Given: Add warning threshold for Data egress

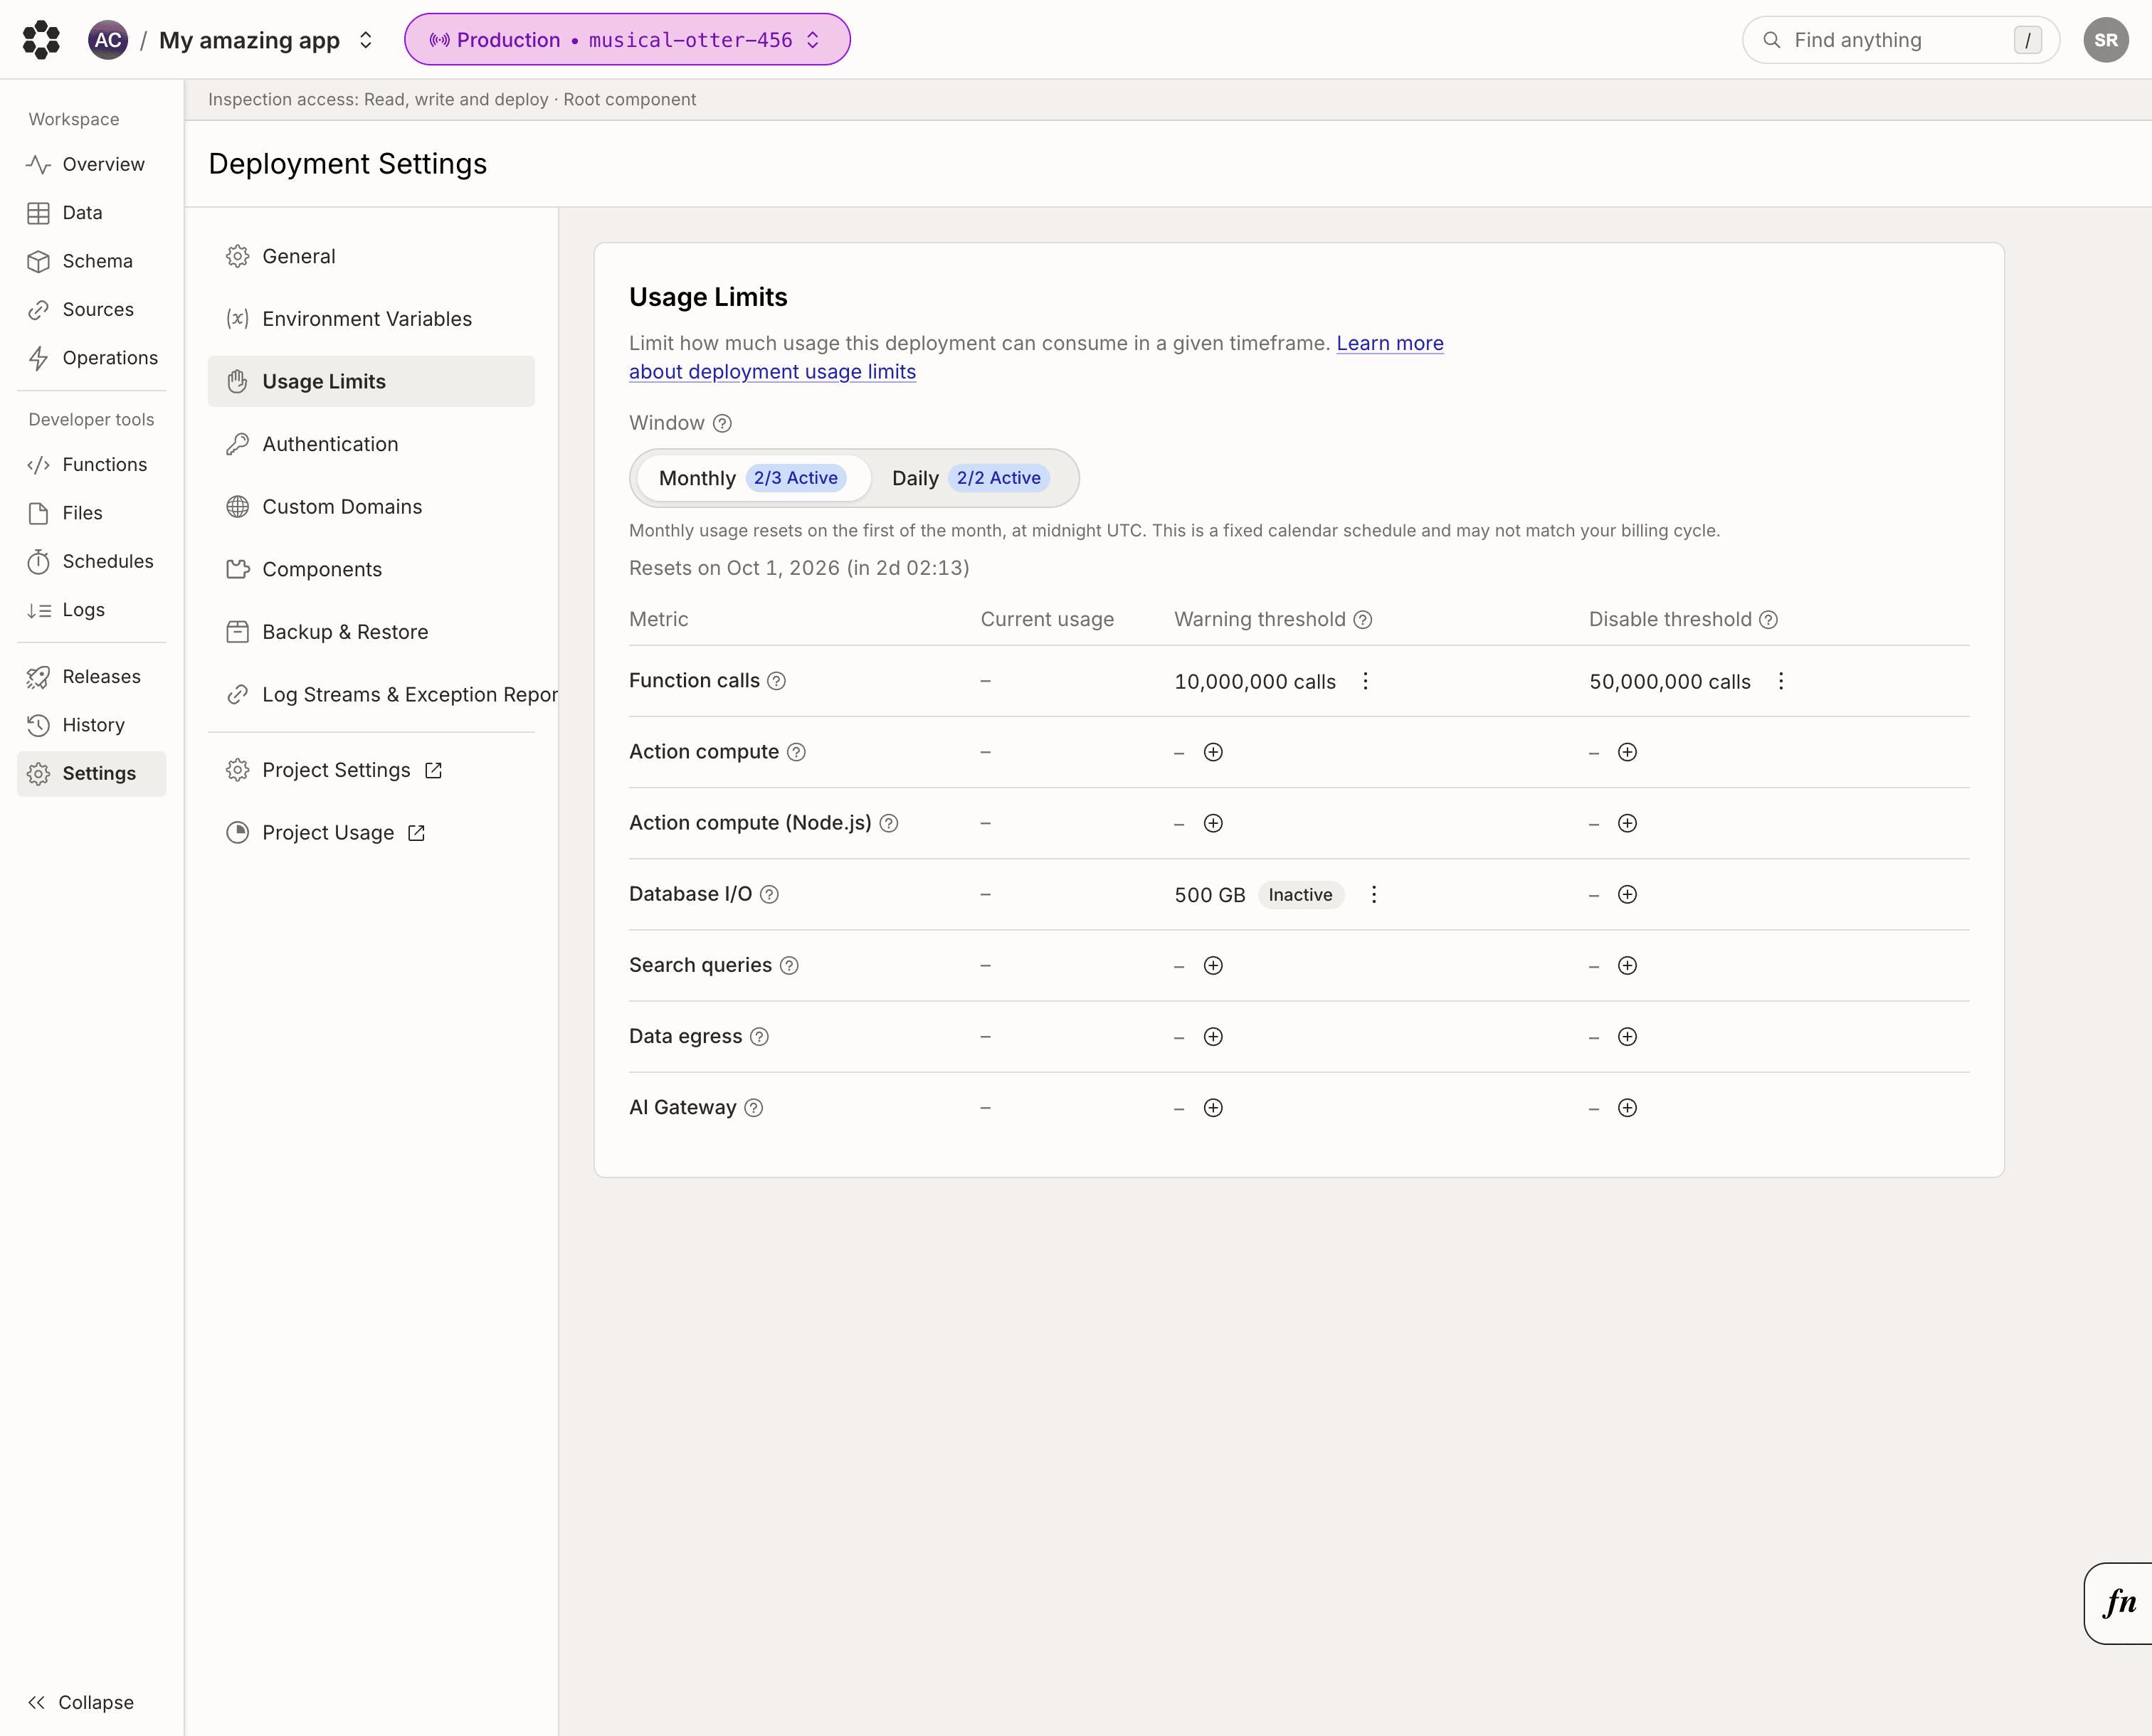Looking at the screenshot, I should pyautogui.click(x=1213, y=1036).
